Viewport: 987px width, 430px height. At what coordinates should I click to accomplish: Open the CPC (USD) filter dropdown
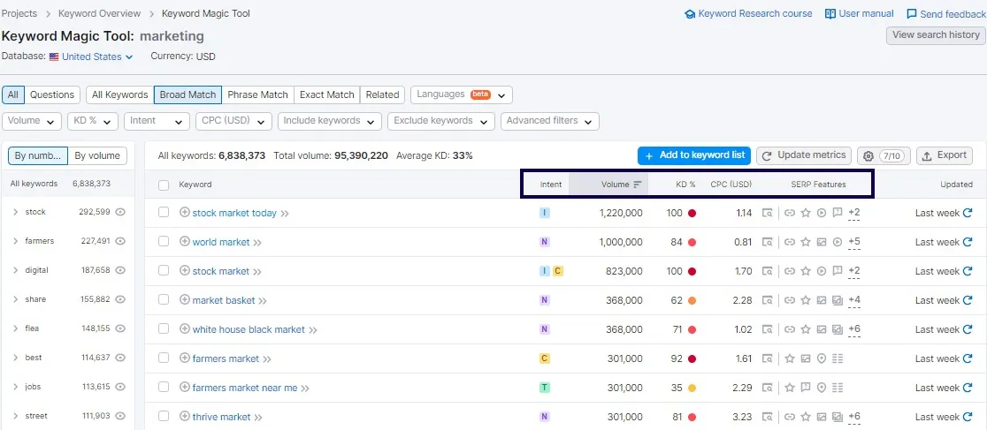pos(233,121)
